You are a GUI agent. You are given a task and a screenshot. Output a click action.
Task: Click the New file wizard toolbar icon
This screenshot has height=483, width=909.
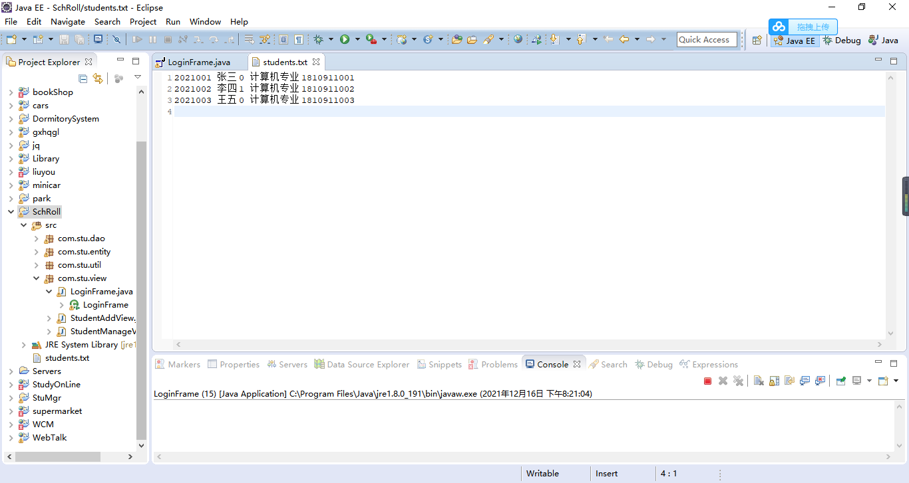pos(11,39)
